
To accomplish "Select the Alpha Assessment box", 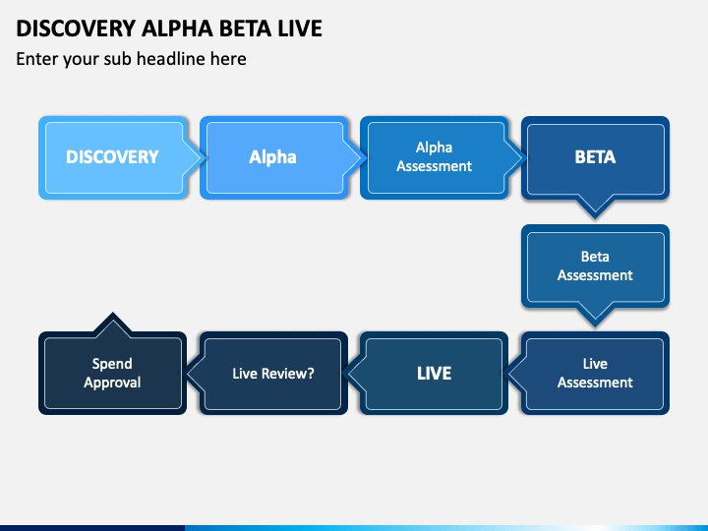I will (x=442, y=157).
